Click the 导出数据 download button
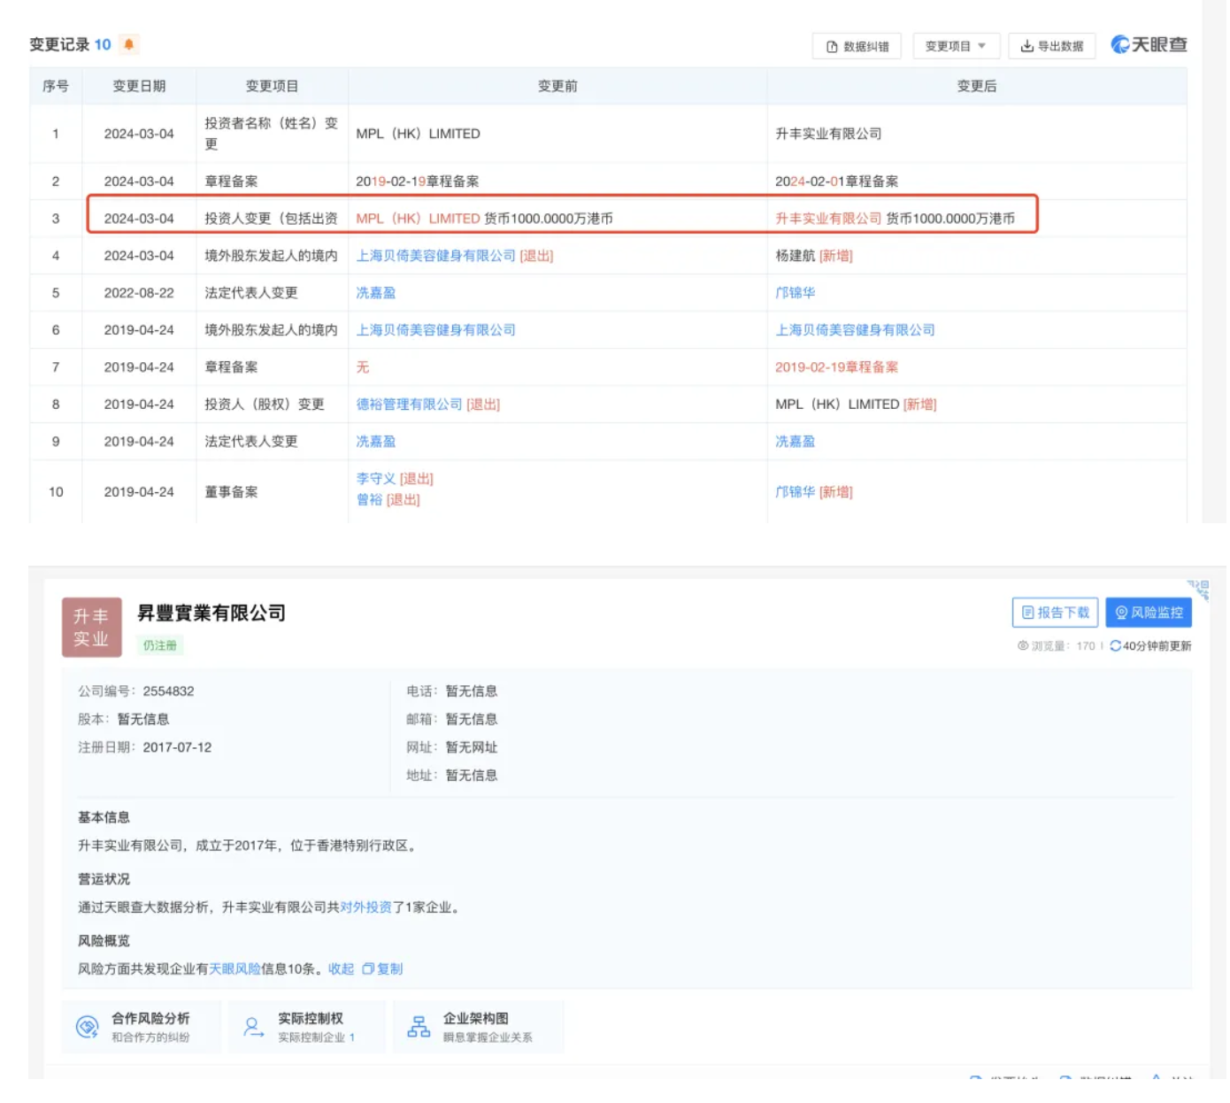 (x=1051, y=46)
